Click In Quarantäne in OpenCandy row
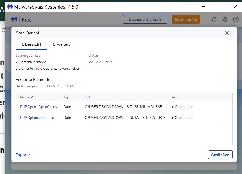Image resolution: width=242 pixels, height=174 pixels. point(182,107)
